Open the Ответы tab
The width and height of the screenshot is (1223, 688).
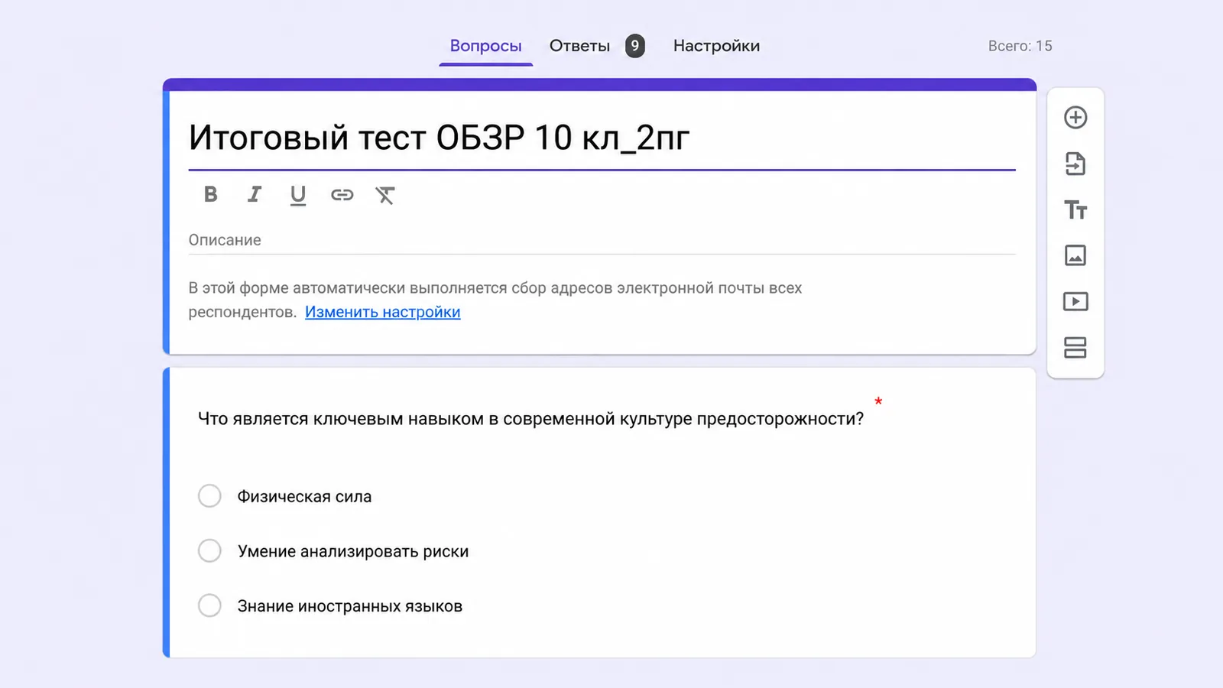tap(579, 46)
